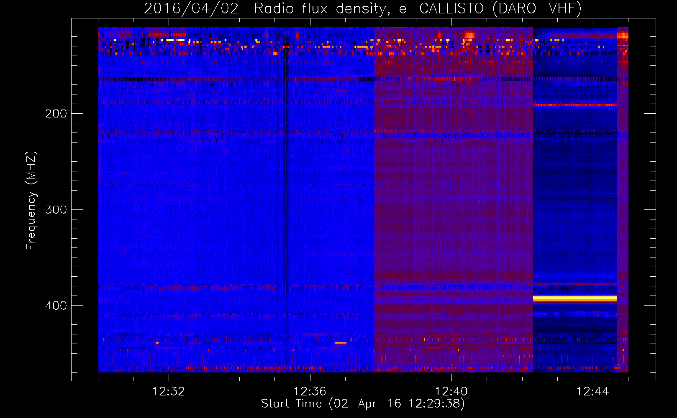Viewport: 677px width, 418px height.
Task: Click the 300 frequency tick label
Action: [x=56, y=209]
